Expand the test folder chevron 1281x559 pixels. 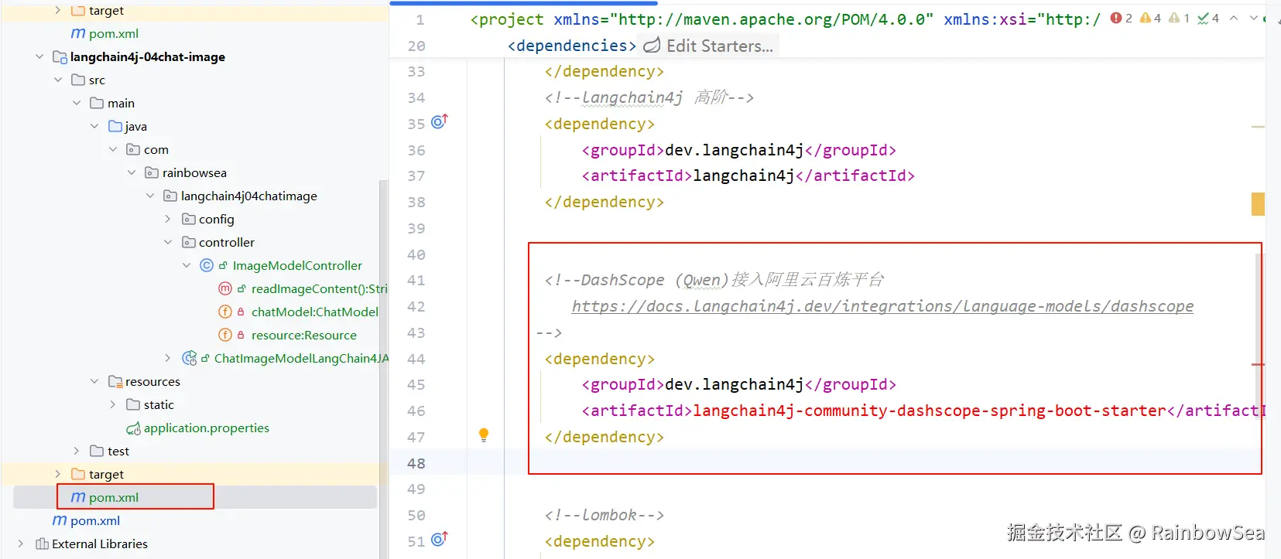point(77,451)
